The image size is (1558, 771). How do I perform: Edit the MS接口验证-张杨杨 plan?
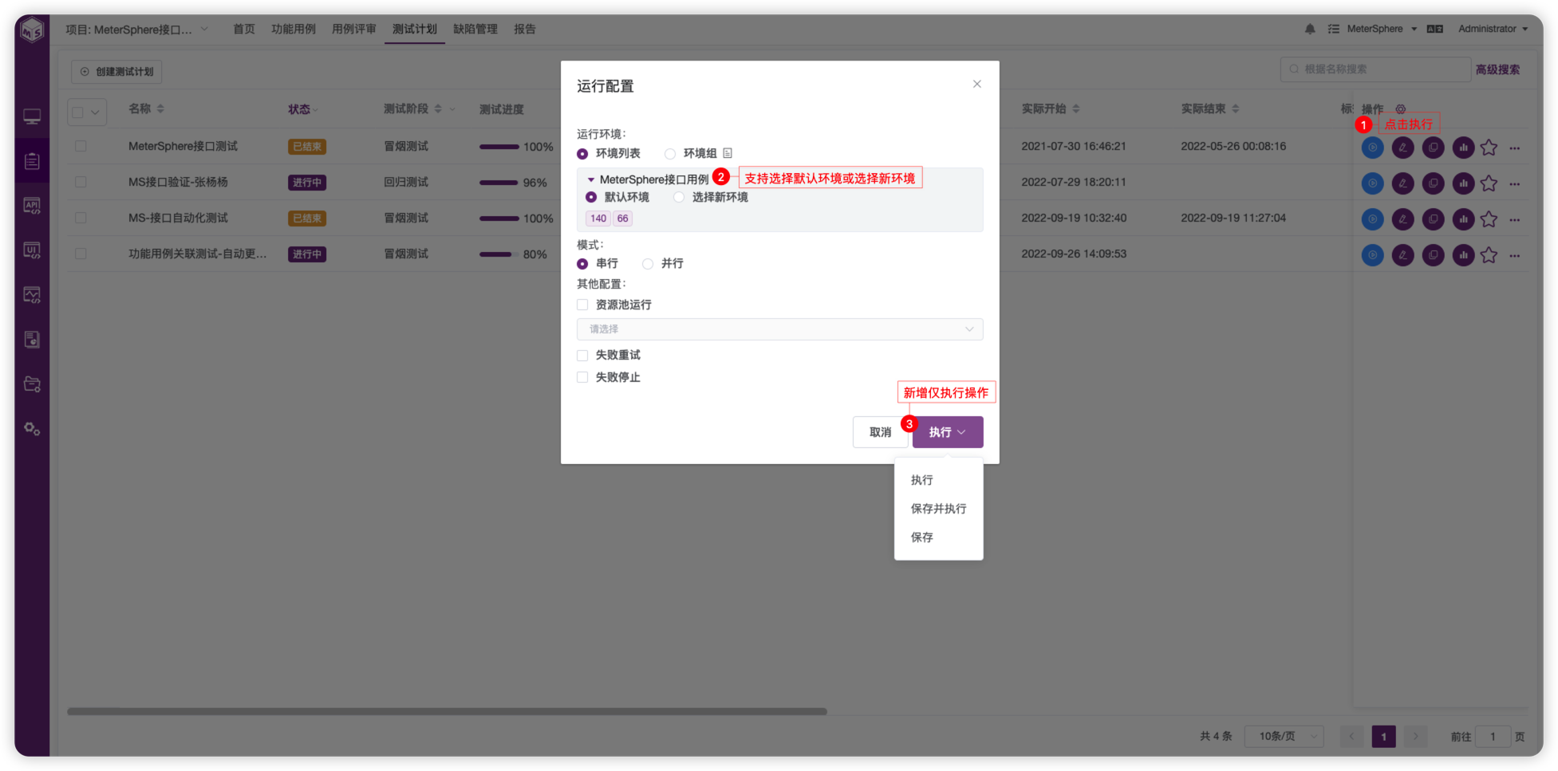(1403, 183)
